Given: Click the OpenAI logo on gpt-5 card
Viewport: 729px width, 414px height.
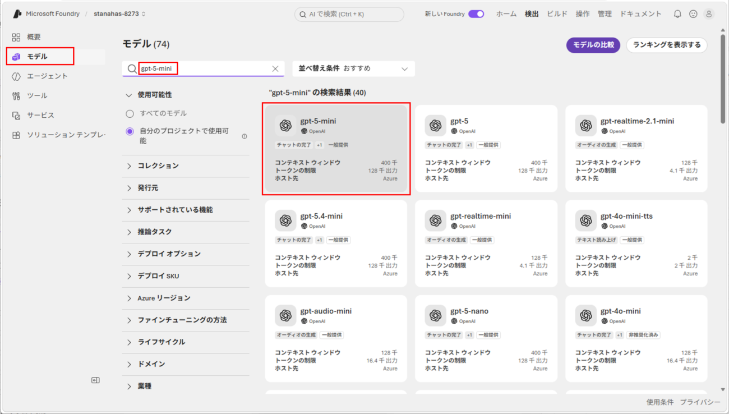Looking at the screenshot, I should point(436,126).
